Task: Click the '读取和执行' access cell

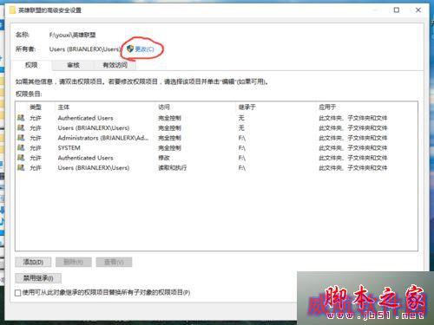Action: tap(173, 168)
